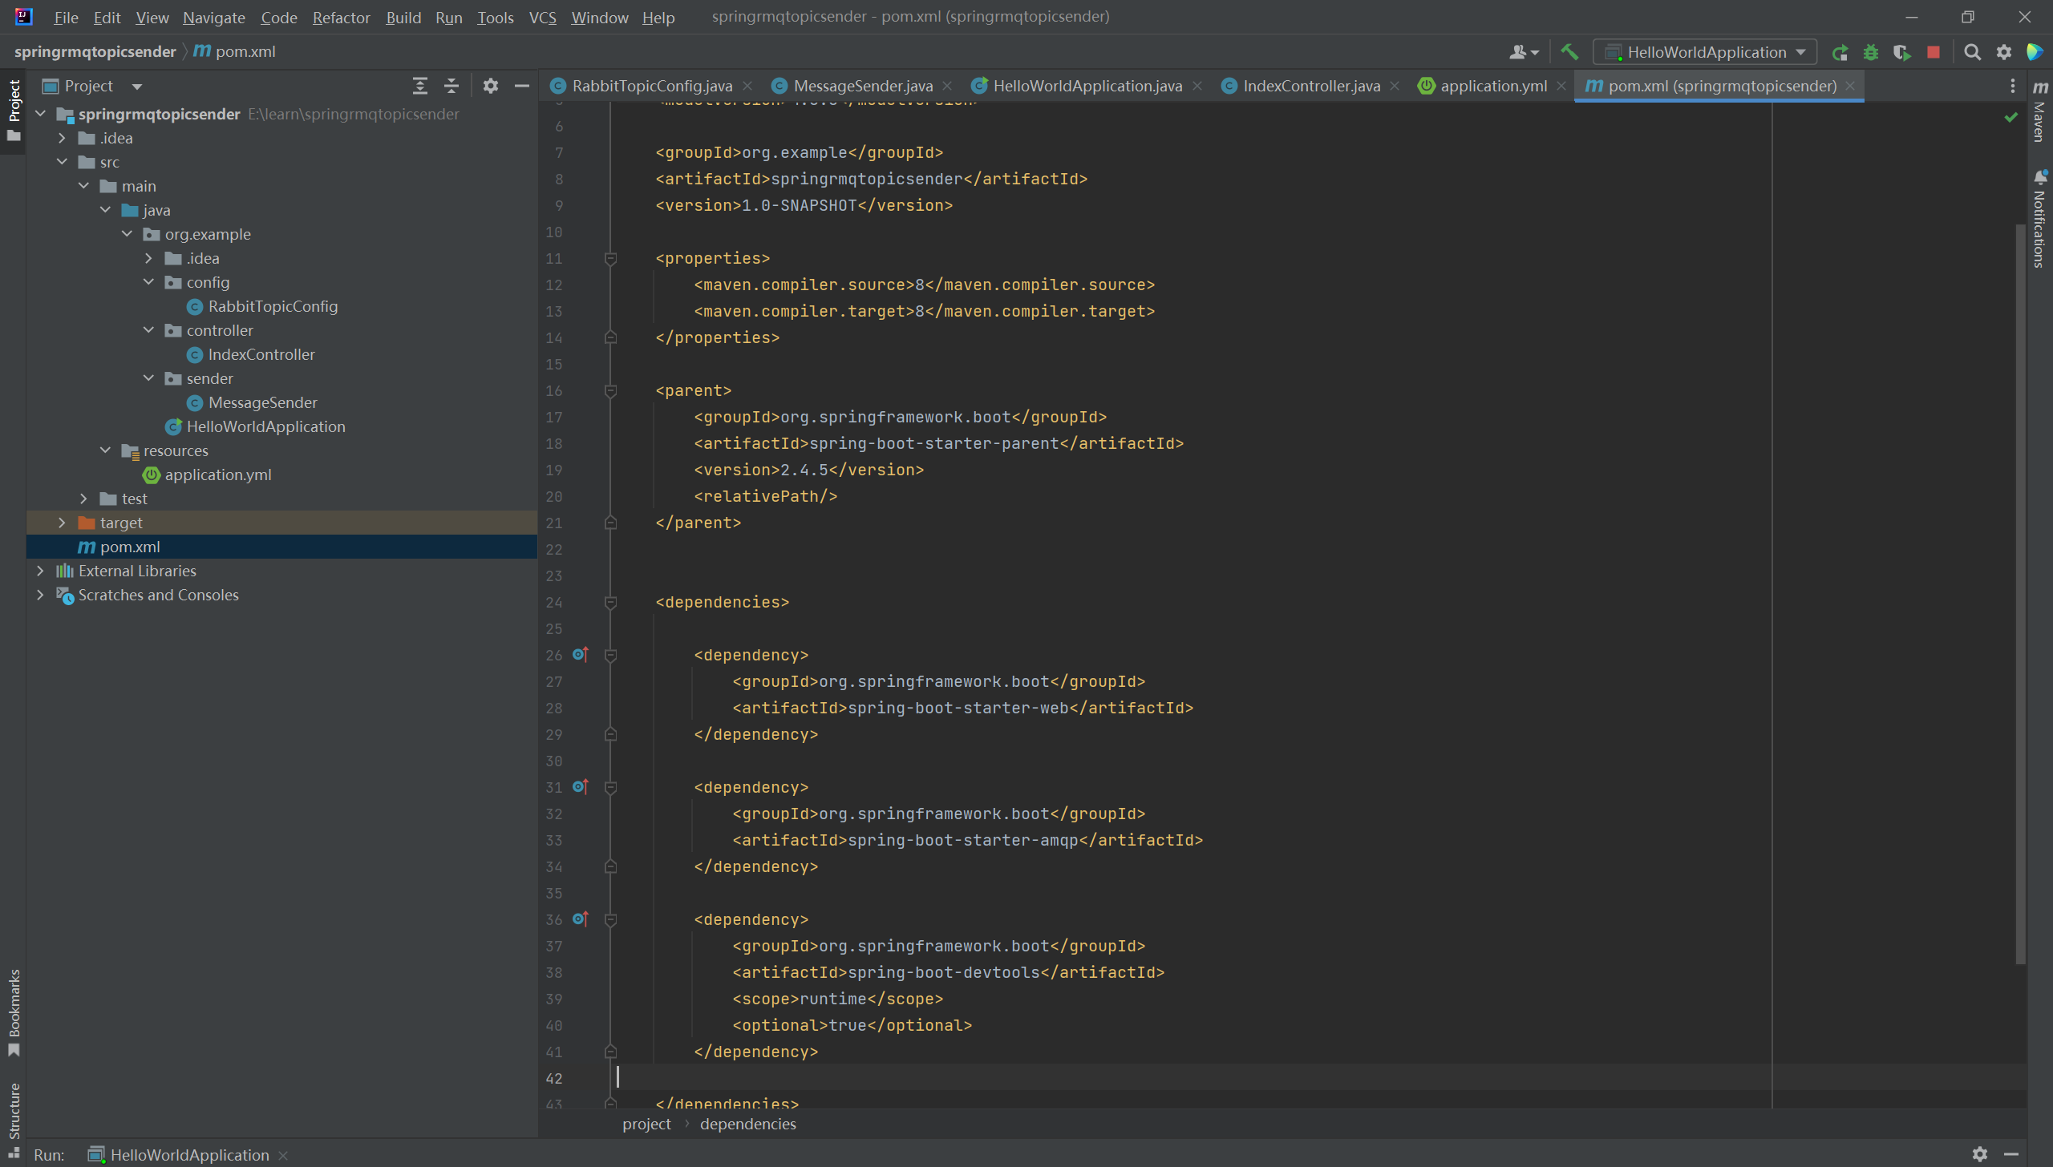Toggle the Maven tool window
Screen dimensions: 2053x1167
(x=2040, y=112)
